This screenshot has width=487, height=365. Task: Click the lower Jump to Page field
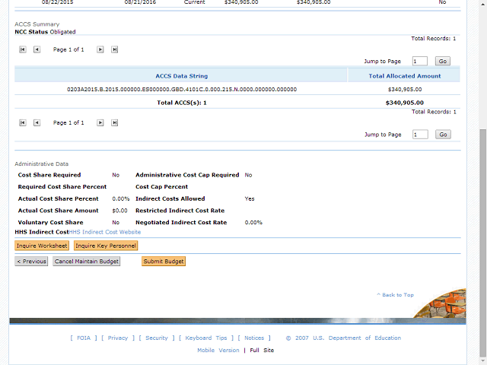[x=419, y=135]
